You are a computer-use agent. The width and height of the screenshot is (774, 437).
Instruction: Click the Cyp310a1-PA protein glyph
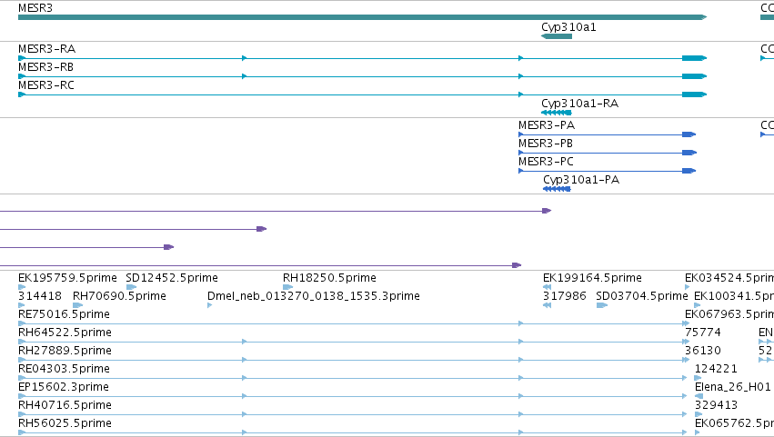(x=557, y=189)
